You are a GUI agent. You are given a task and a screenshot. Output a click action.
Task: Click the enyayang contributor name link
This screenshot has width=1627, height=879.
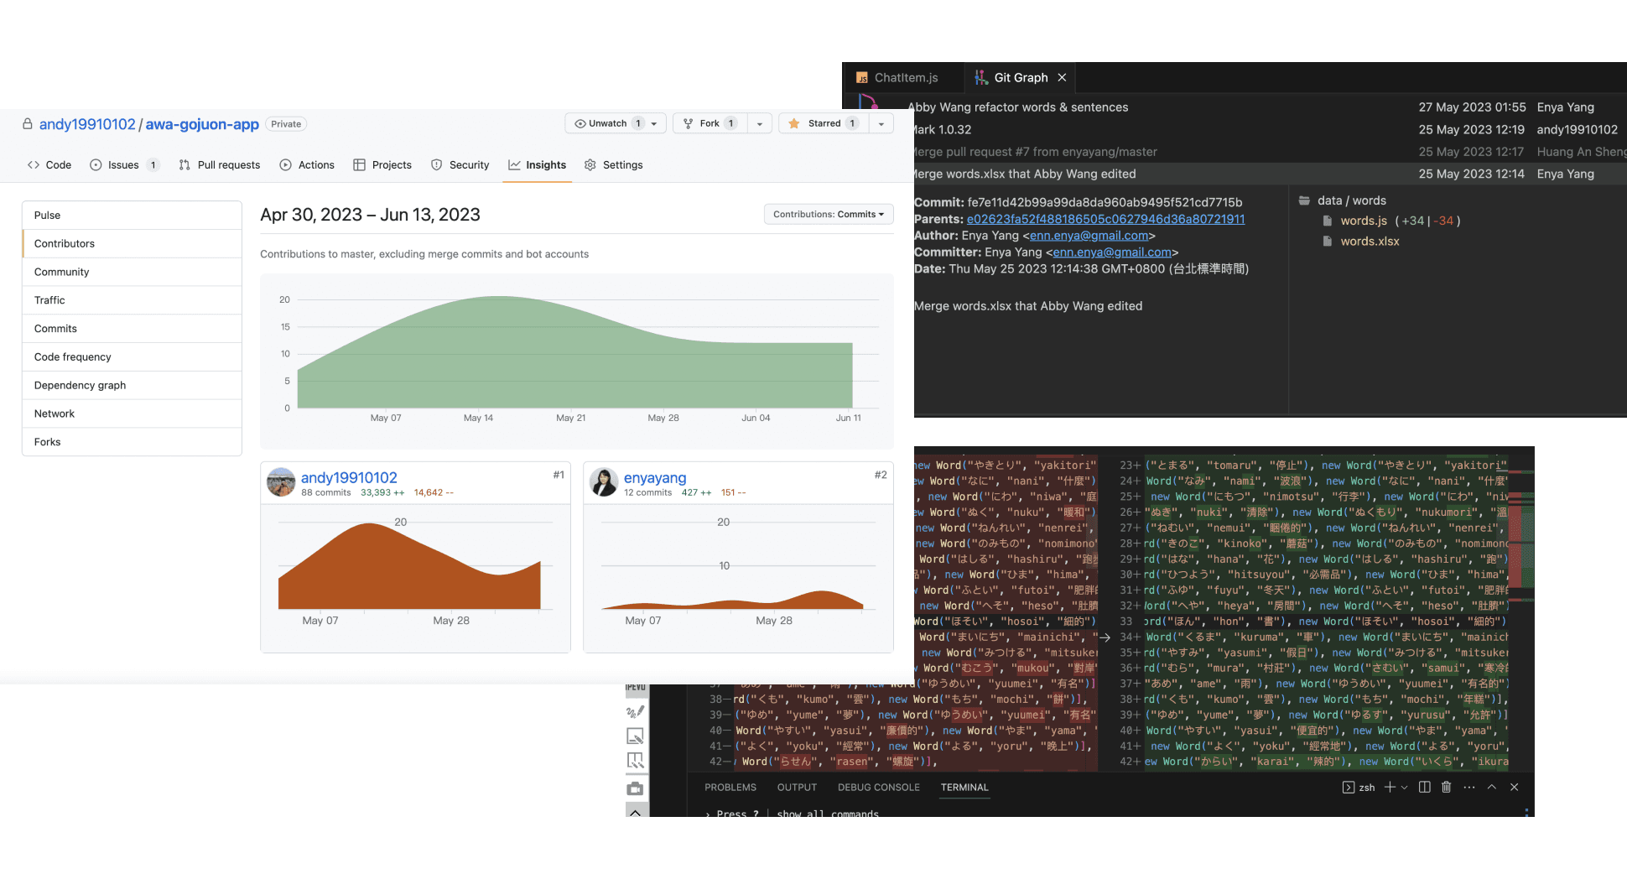click(655, 477)
